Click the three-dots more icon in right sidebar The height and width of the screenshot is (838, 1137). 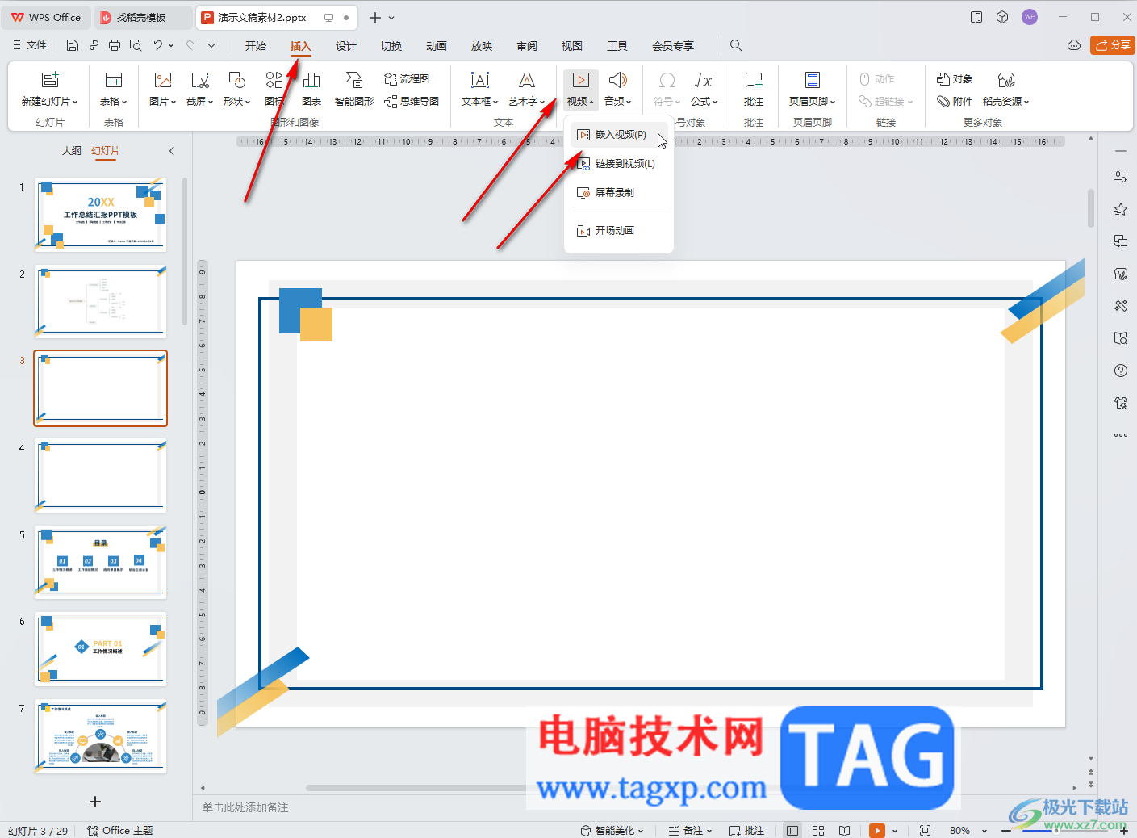pos(1121,435)
